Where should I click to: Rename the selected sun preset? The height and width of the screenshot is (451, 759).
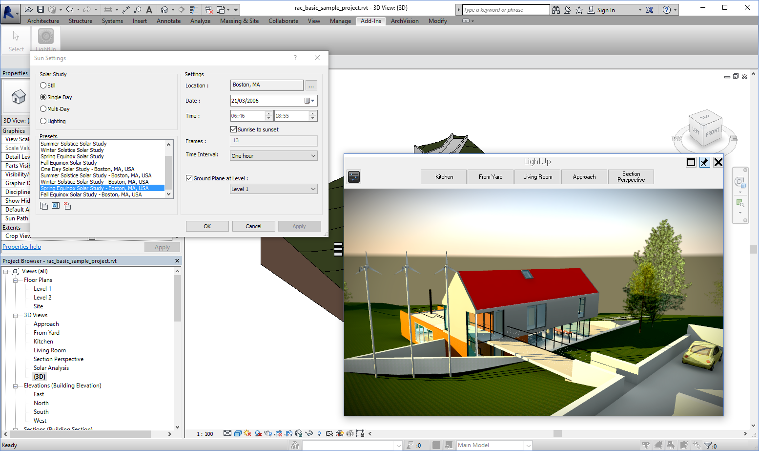click(x=56, y=205)
